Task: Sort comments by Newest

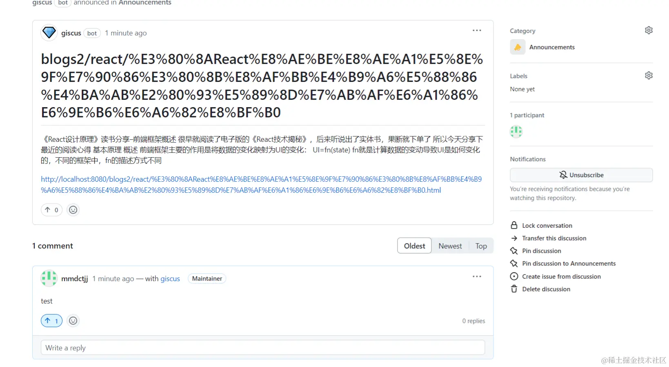Action: [x=450, y=246]
